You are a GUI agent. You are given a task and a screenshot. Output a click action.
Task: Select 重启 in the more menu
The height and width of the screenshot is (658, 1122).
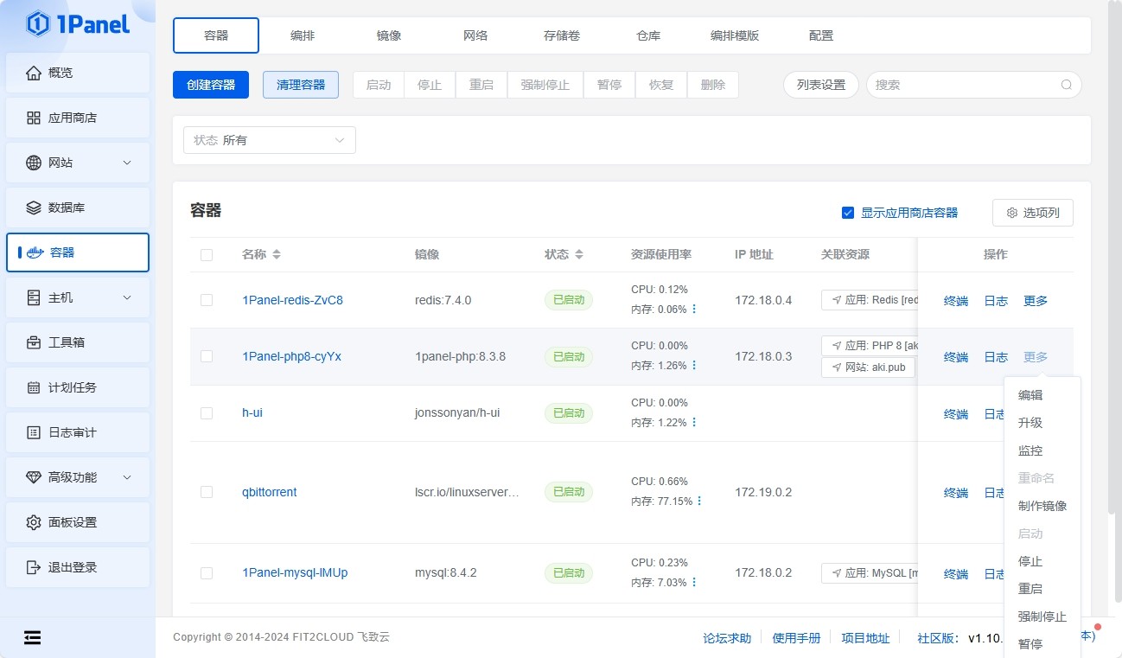1042,589
